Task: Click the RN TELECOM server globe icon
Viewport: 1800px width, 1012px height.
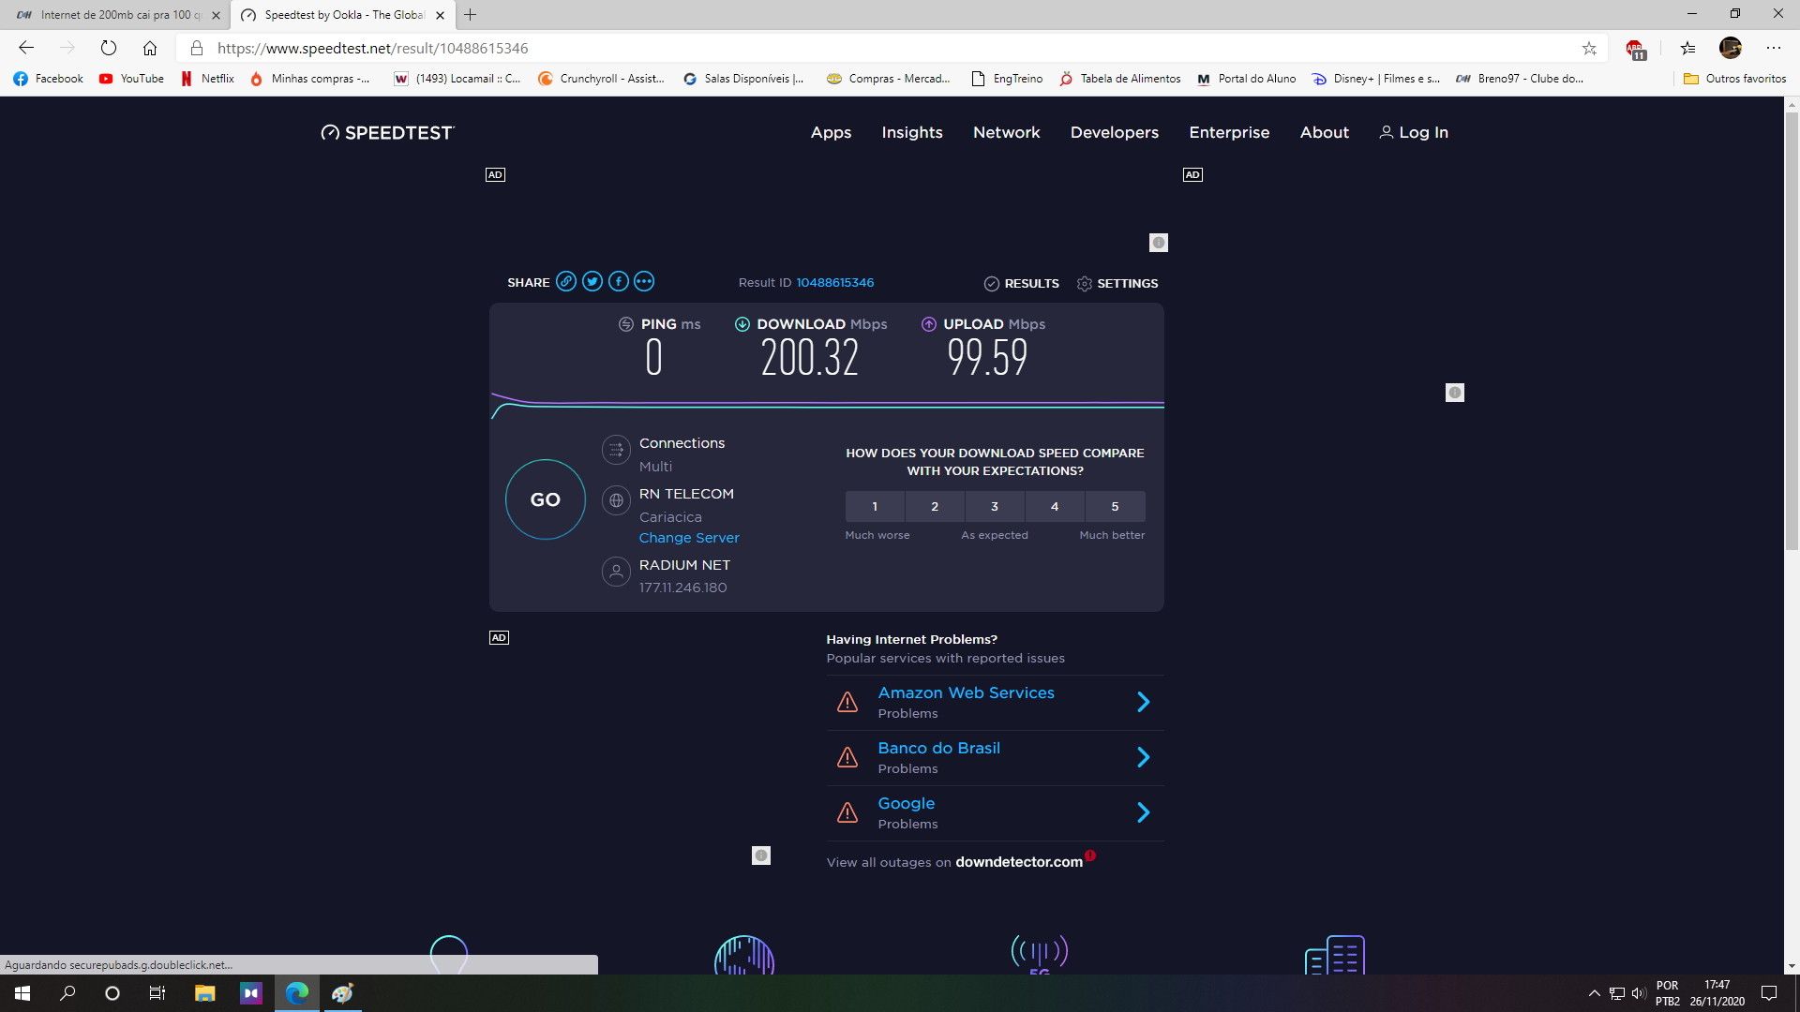Action: (x=616, y=500)
